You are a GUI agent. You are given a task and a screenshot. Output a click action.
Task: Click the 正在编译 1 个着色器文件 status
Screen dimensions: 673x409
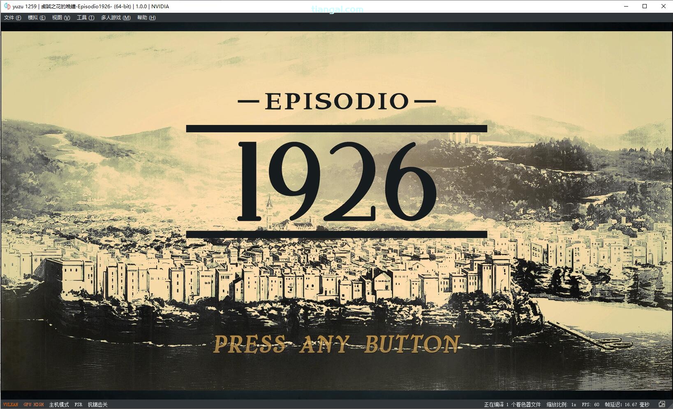click(512, 404)
